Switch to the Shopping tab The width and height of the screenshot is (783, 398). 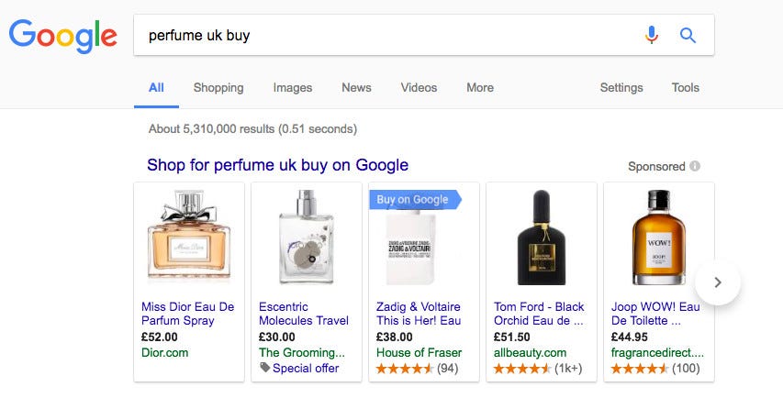[218, 88]
